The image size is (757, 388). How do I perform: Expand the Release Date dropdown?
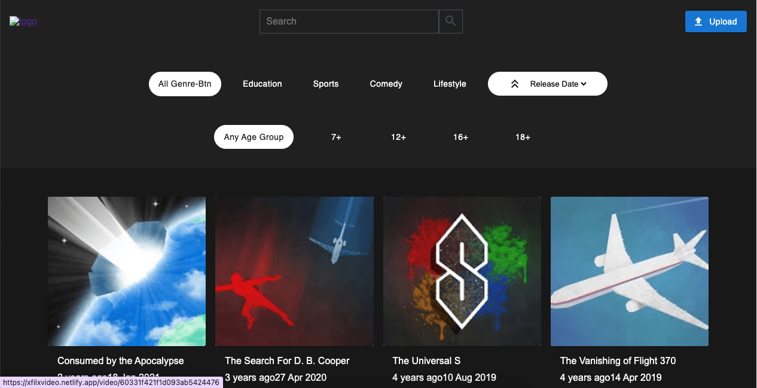coord(558,84)
